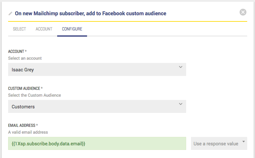Viewport: 255px width, 158px height.
Task: Click the yellow divider line under the title
Action: tap(127, 21)
